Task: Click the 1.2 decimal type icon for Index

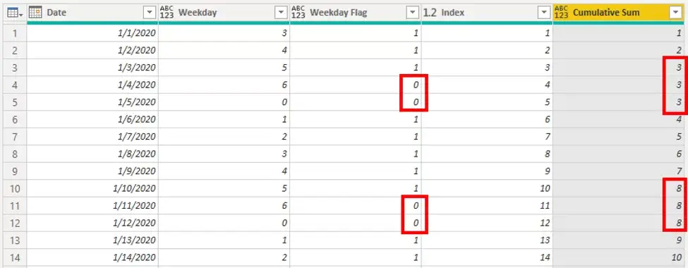Action: (x=430, y=13)
